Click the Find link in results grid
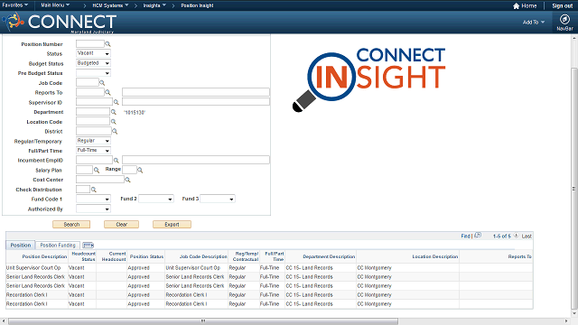The height and width of the screenshot is (325, 578). [465, 236]
